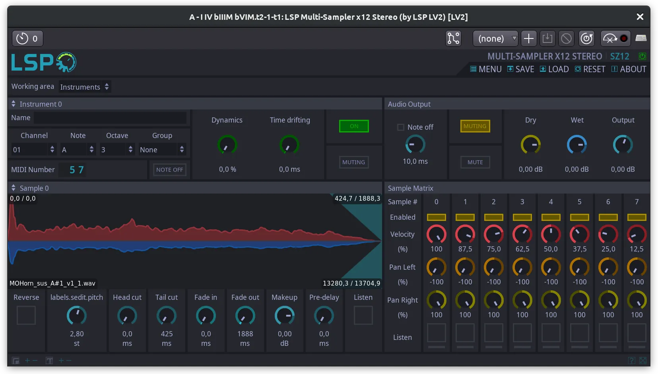658x374 pixels.
Task: Click the Note off time knob
Action: [x=415, y=144]
